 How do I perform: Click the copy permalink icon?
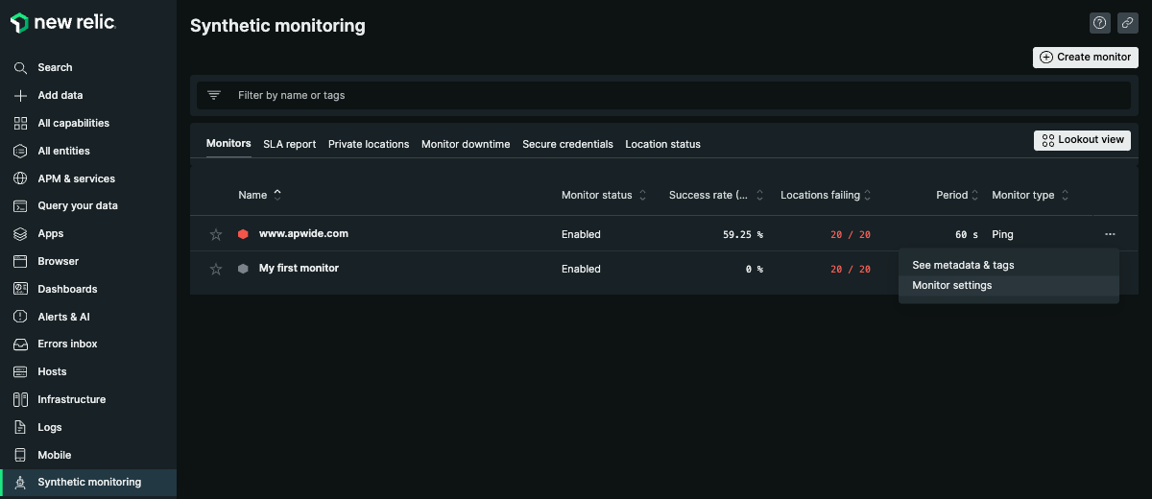(x=1128, y=24)
